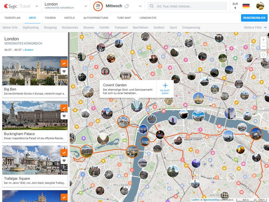269x202 pixels.
Task: Click the places list scrollbar
Action: (x=69, y=69)
